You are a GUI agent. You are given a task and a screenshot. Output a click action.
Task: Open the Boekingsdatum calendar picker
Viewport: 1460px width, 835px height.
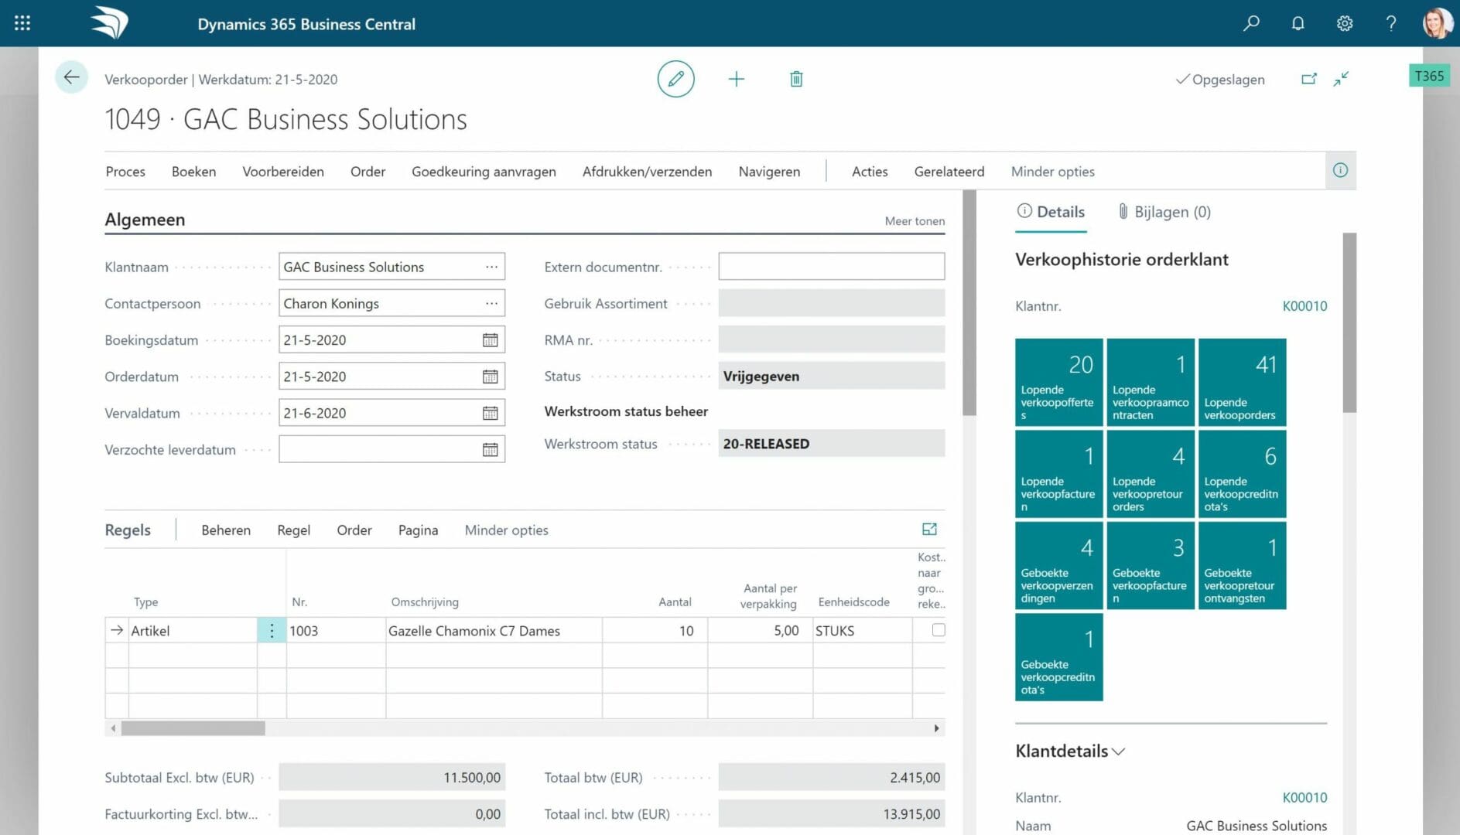pos(491,340)
